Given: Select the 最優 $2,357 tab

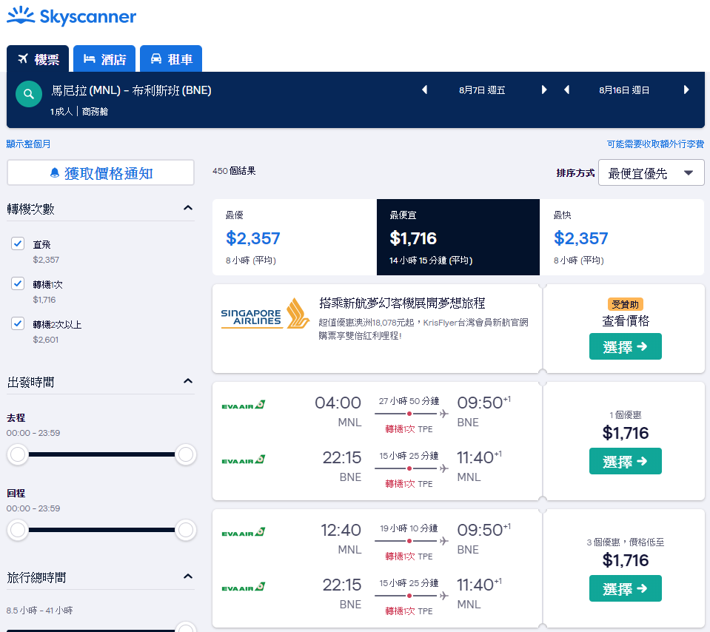Looking at the screenshot, I should pyautogui.click(x=295, y=238).
